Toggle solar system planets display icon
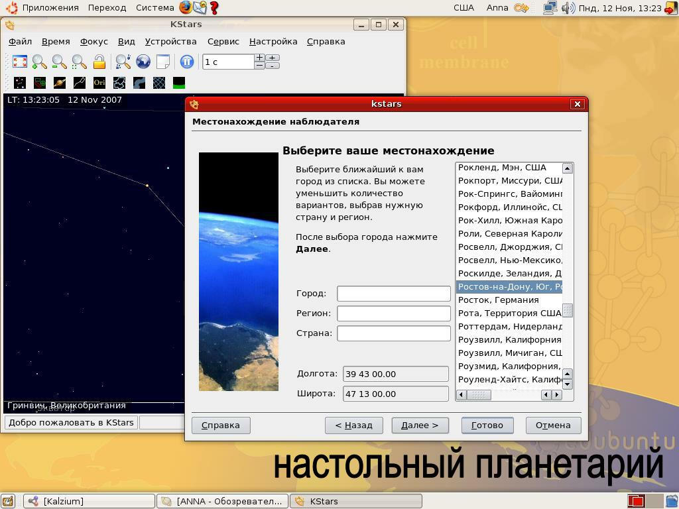 coord(60,83)
